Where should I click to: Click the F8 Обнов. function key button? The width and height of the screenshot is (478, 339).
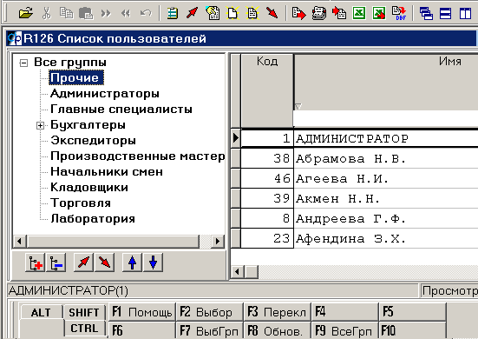point(278,330)
